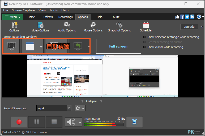Viewport: 205px width, 136px height.
Task: Select the Options tab
Action: click(x=83, y=17)
